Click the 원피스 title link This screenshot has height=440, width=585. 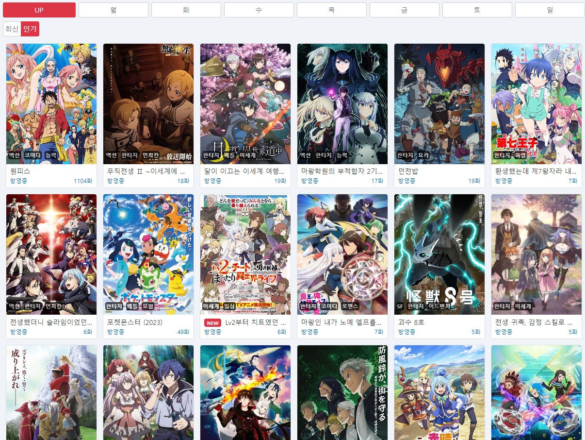(20, 171)
